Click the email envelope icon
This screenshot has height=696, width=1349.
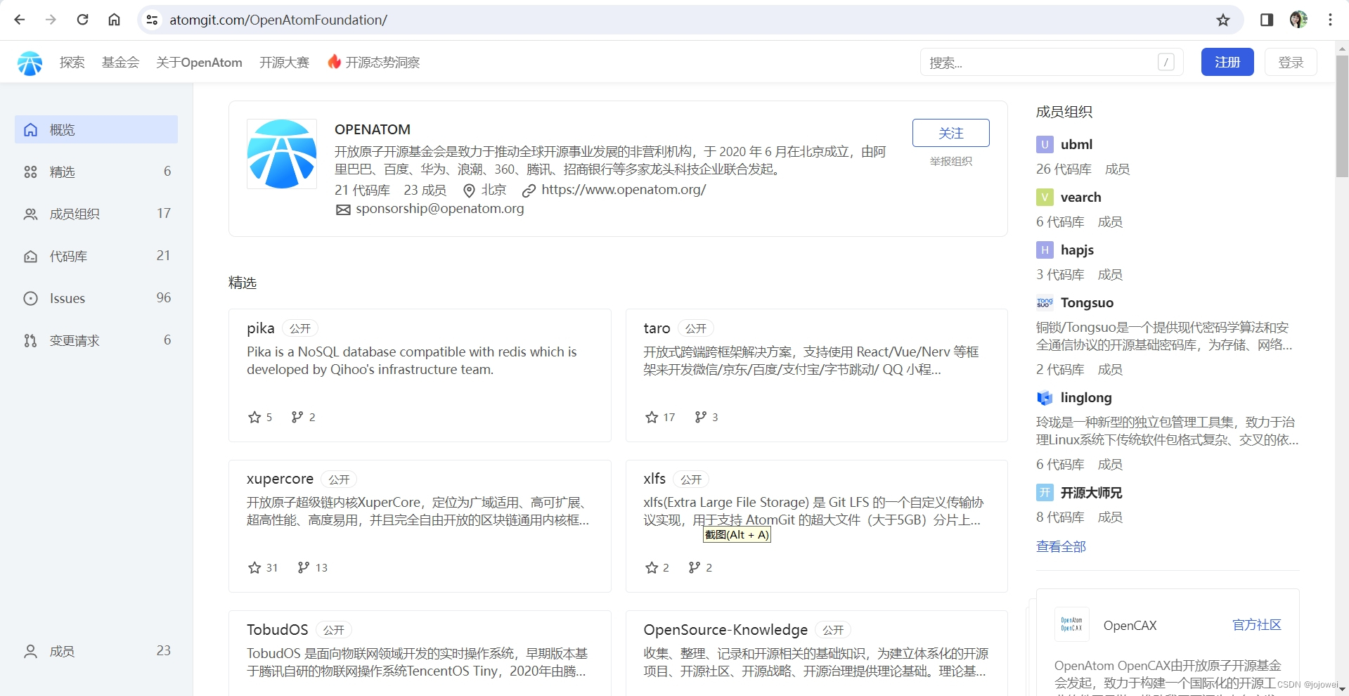click(x=343, y=210)
